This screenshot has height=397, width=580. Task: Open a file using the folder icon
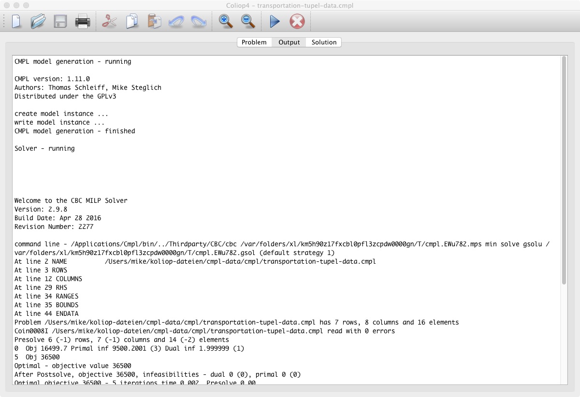[38, 22]
